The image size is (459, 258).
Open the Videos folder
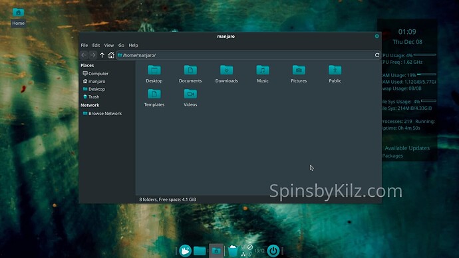point(190,98)
